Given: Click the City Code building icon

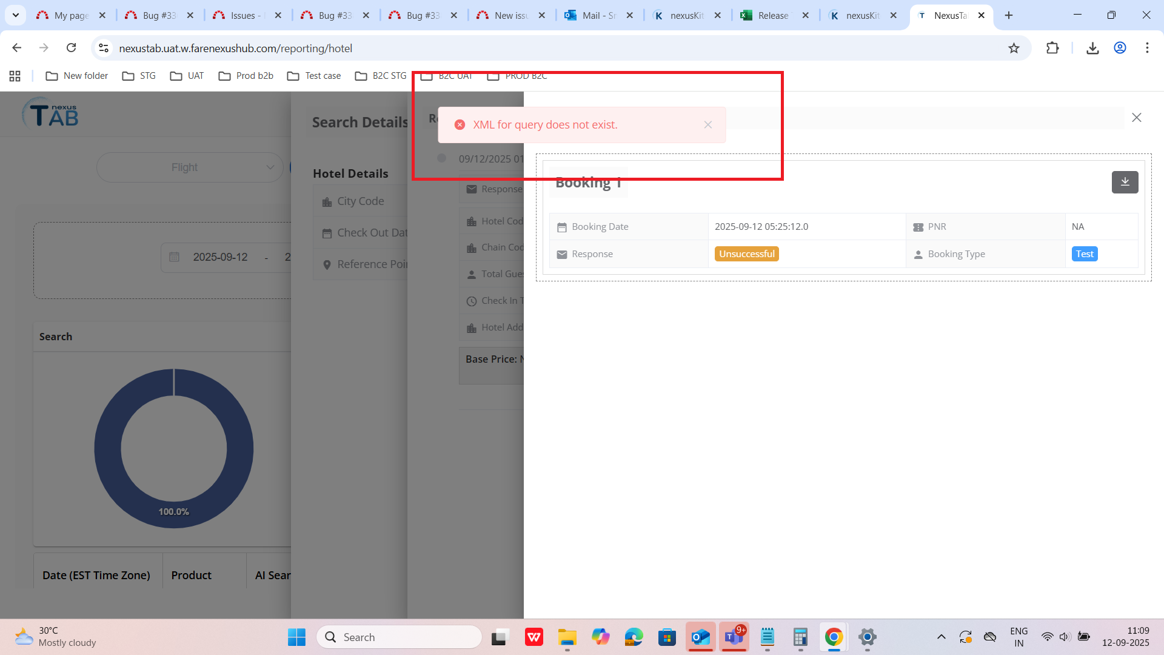Looking at the screenshot, I should [327, 202].
